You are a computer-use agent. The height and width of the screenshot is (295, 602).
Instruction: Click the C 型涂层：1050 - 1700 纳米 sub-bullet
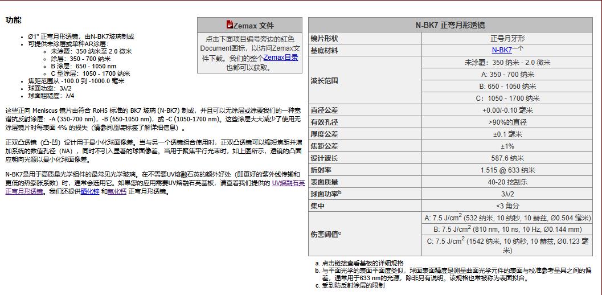(x=90, y=73)
